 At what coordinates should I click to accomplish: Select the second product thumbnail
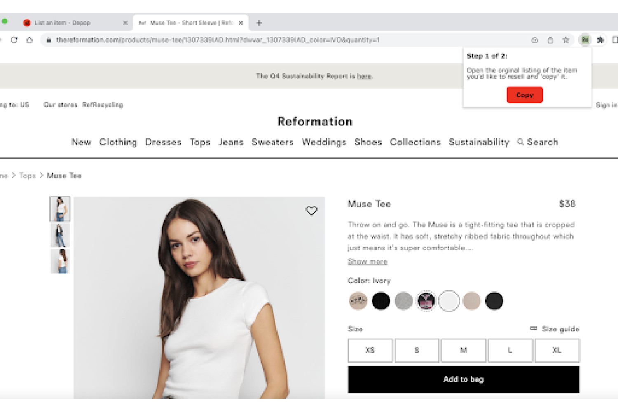[x=60, y=235]
